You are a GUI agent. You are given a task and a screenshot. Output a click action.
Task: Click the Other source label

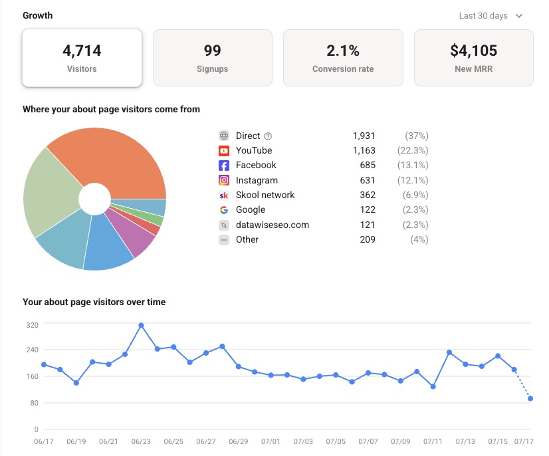point(247,239)
